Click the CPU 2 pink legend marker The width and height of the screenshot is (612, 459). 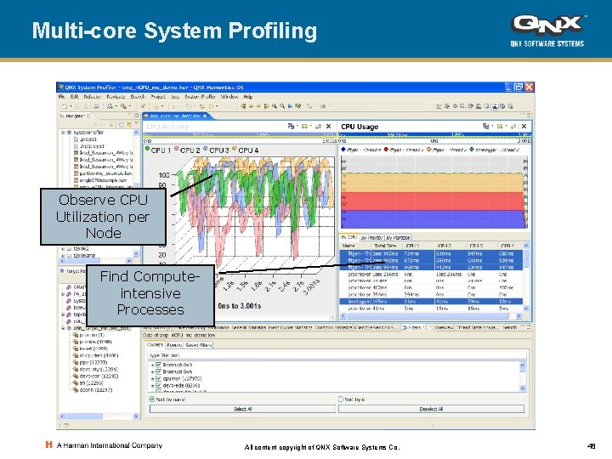pyautogui.click(x=177, y=148)
